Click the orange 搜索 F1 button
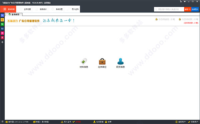Image resolution: width=200 pixels, height=124 pixels. pos(188,9)
